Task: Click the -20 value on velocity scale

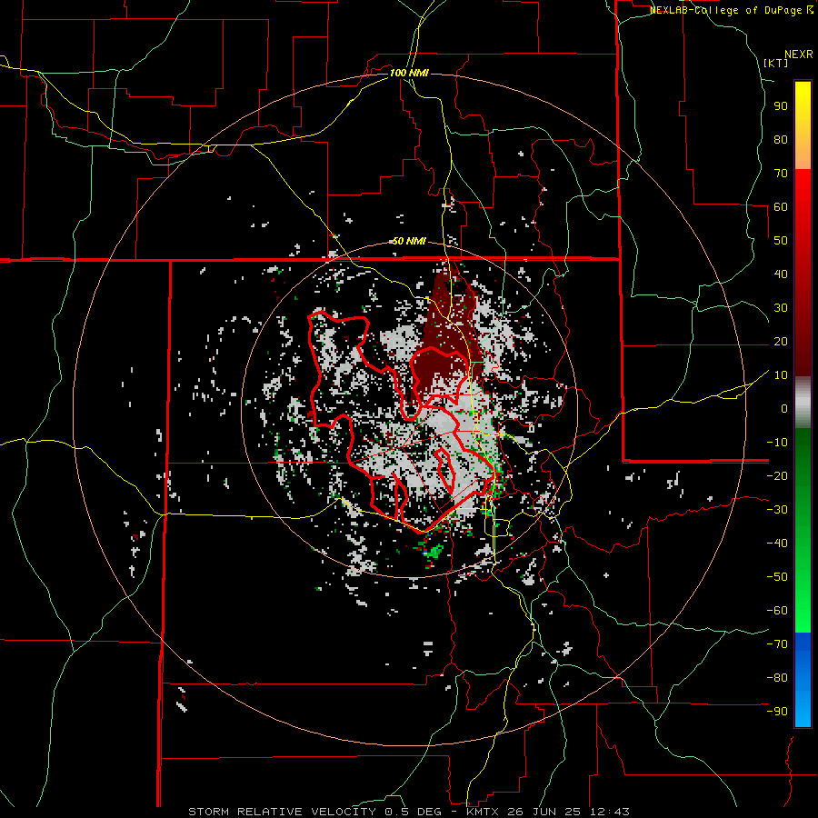Action: pyautogui.click(x=777, y=476)
